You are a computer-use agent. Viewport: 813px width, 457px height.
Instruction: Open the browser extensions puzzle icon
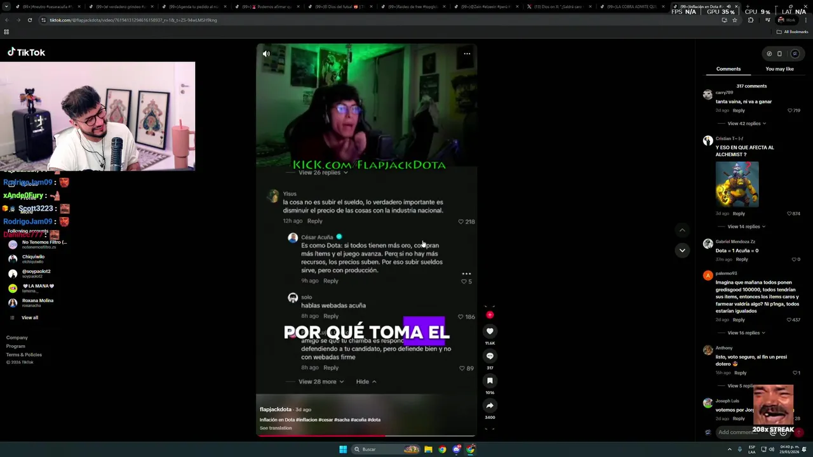pos(751,20)
